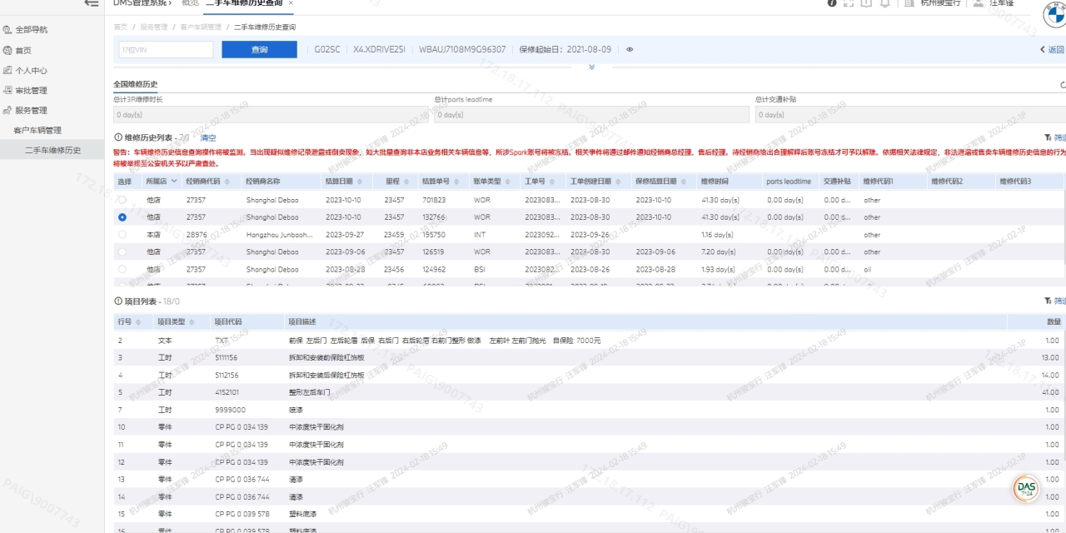The width and height of the screenshot is (1066, 533).
Task: Collapse the left sidebar with the menu-fold icon
Action: click(x=92, y=3)
